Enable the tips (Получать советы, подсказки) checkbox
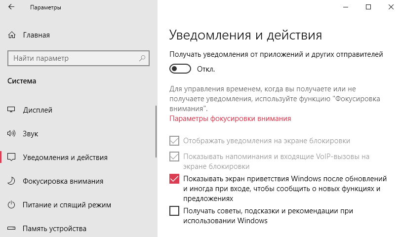400x237 pixels. (x=174, y=211)
